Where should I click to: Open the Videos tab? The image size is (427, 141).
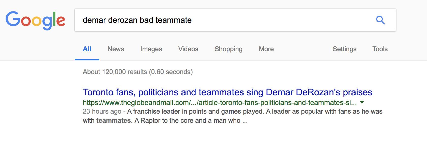tap(188, 49)
